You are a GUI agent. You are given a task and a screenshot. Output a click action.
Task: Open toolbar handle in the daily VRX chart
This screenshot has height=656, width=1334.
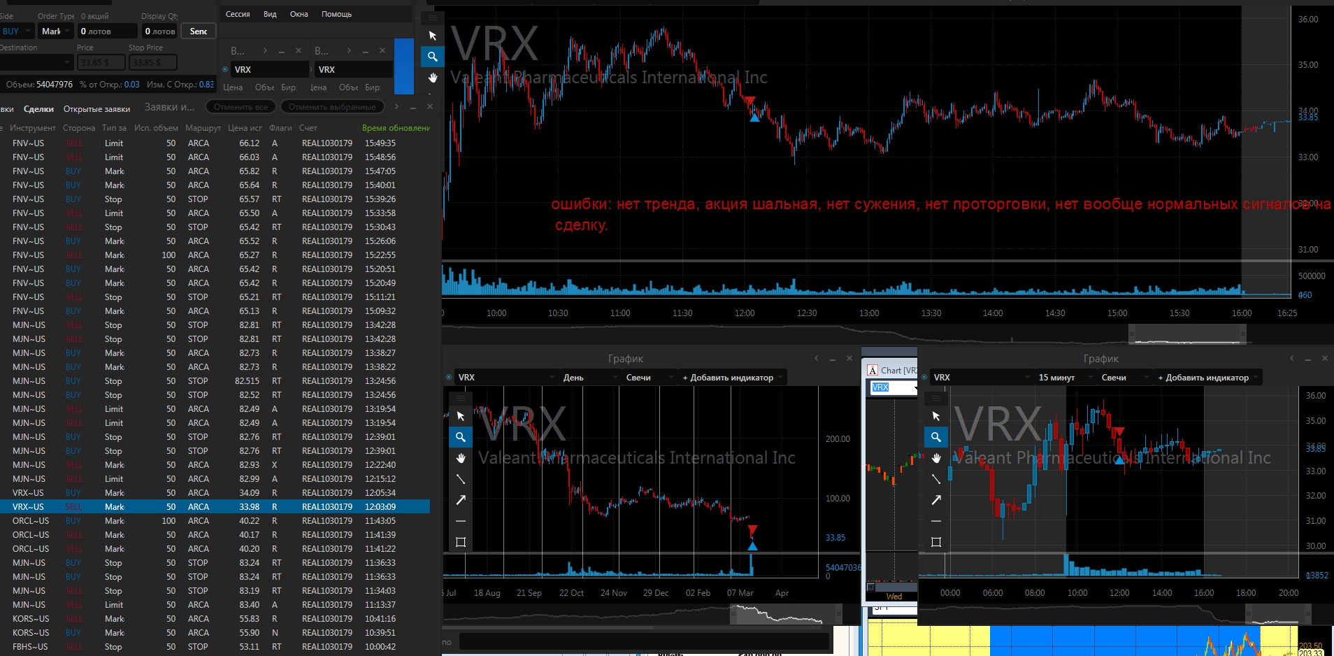click(461, 398)
